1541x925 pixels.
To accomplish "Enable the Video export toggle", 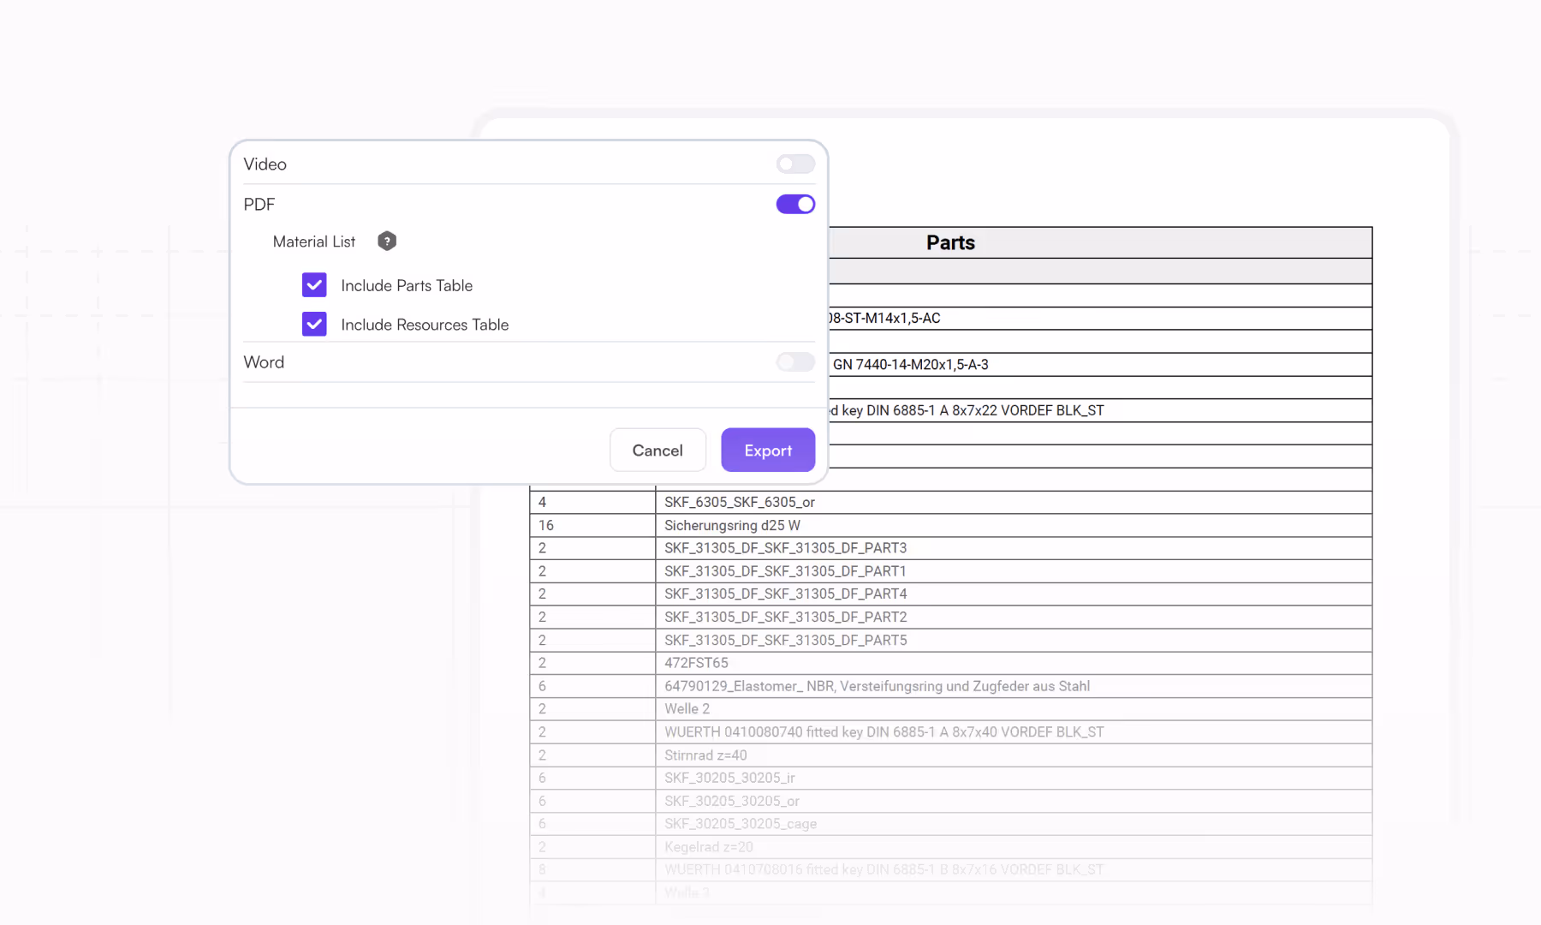I will (795, 164).
